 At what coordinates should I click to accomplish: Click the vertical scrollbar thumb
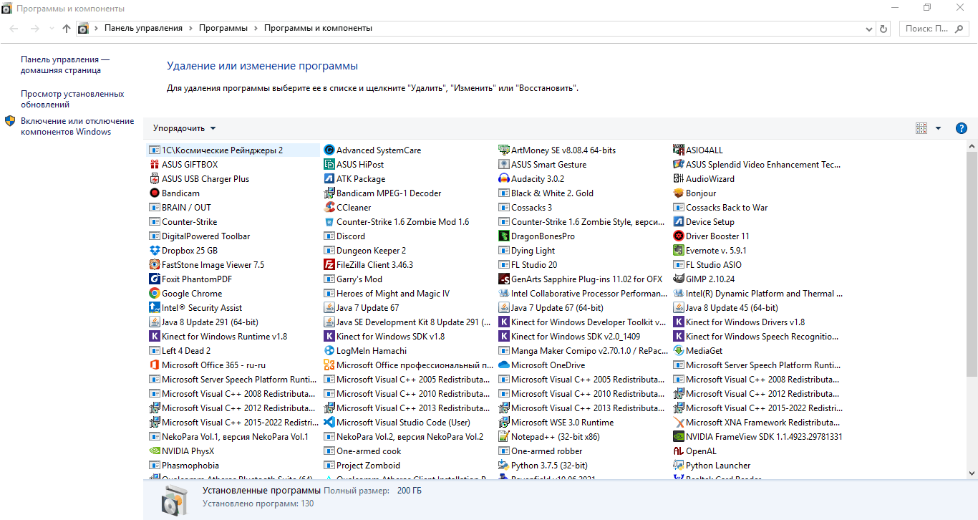972,263
